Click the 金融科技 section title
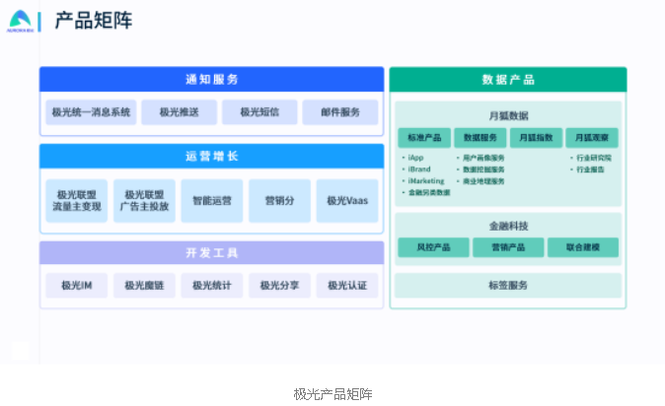665x406 pixels. [x=508, y=226]
